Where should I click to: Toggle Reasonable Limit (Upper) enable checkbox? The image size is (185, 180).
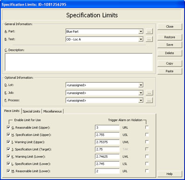[x=8, y=127]
